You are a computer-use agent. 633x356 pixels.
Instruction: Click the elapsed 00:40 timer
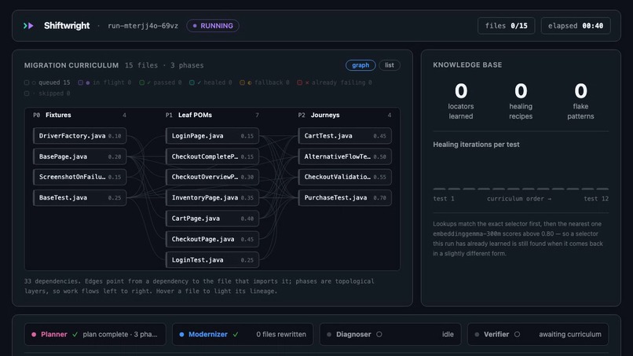pos(576,26)
